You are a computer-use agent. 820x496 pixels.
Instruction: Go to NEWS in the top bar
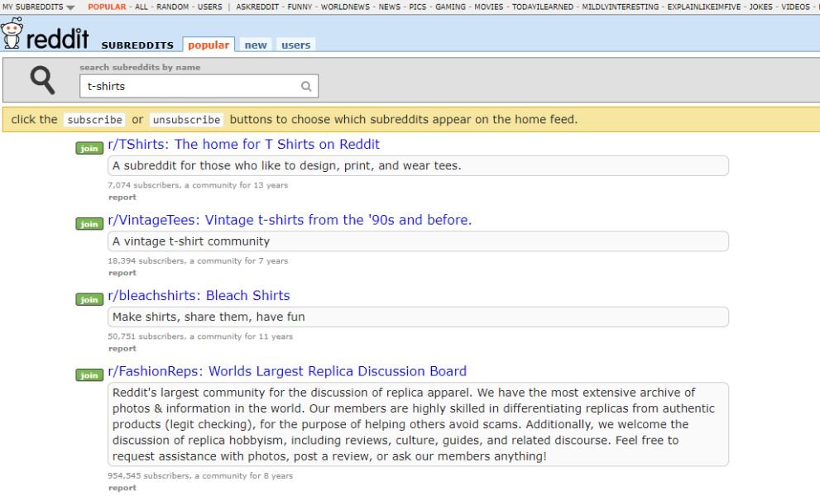coord(390,7)
